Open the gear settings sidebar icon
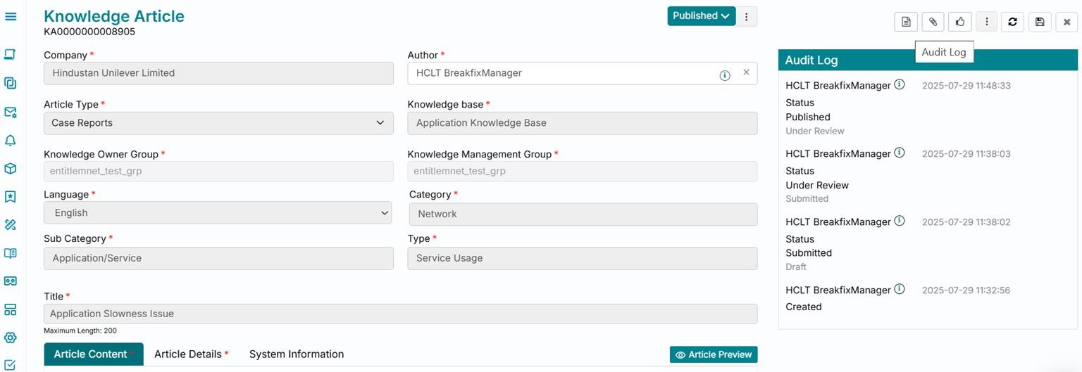Viewport: 1082px width, 372px height. [x=11, y=338]
